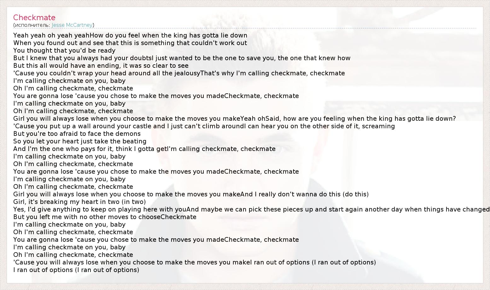Click the Checkmate song title heading

[34, 18]
